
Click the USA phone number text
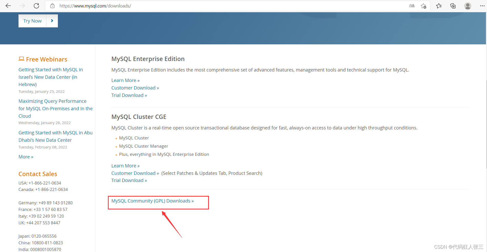click(40, 183)
